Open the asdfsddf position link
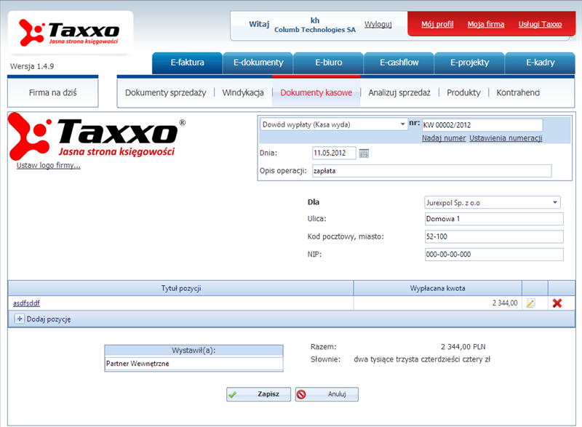Viewport: 582px width, 427px height. coord(26,303)
